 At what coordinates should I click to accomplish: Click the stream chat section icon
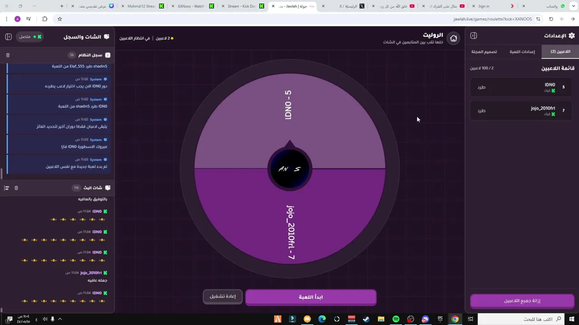108,188
